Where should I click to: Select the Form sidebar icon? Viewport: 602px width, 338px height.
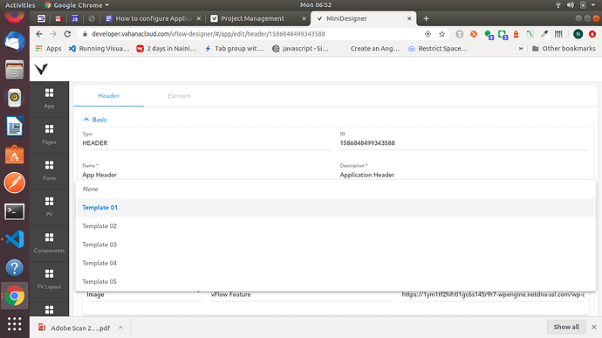49,170
